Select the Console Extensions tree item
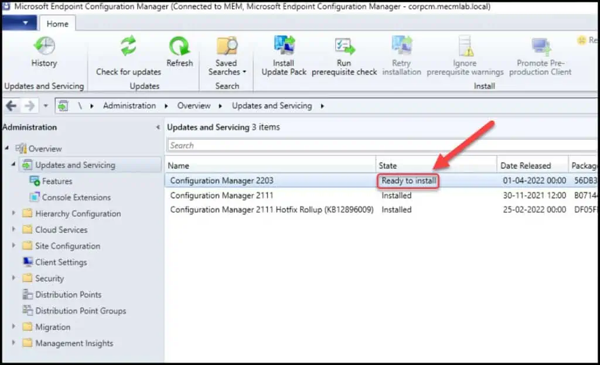This screenshot has height=365, width=600. [x=76, y=197]
